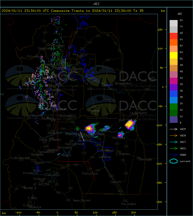This screenshot has height=216, width=193.
Task: Click the Divisadero place label
Action: pos(67,116)
